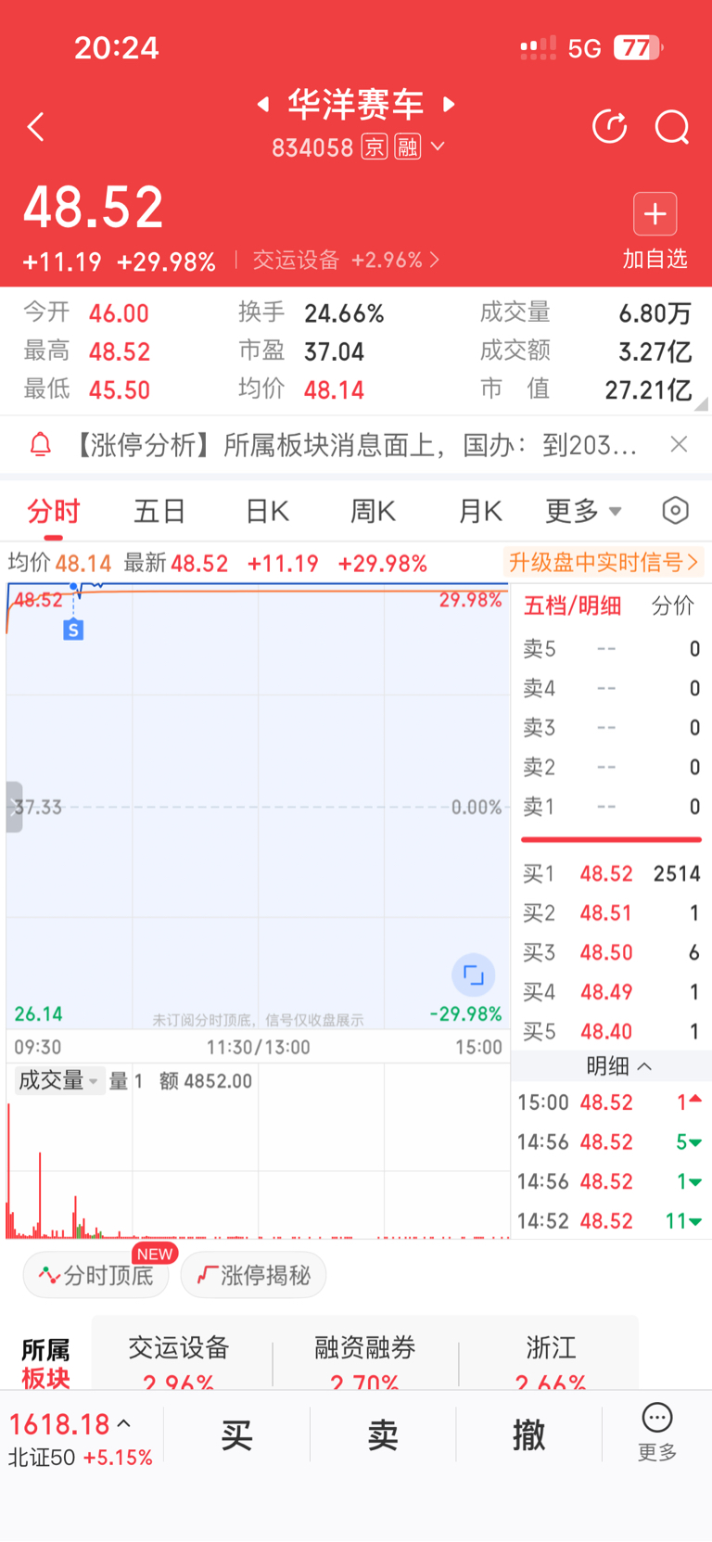The width and height of the screenshot is (712, 1542).
Task: Add stock to watchlist with plus icon
Action: (655, 214)
